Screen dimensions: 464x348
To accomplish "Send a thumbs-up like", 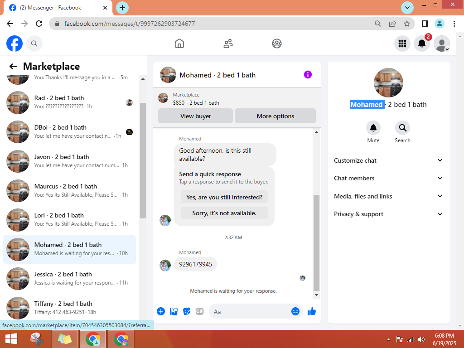I will pyautogui.click(x=312, y=311).
